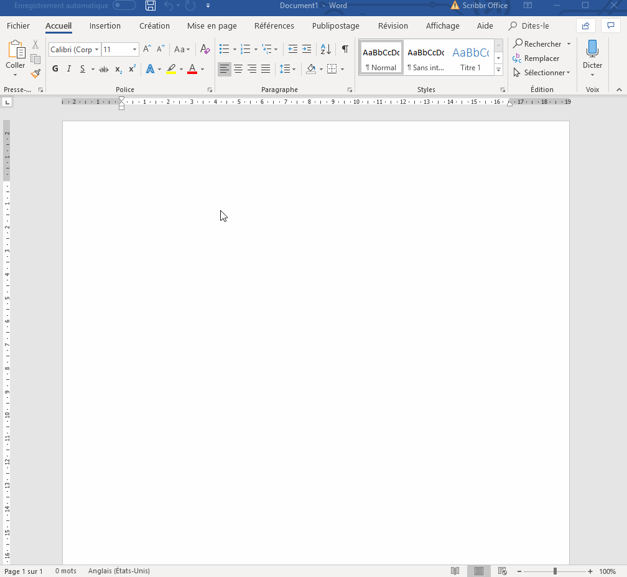Viewport: 627px width, 577px height.
Task: Apply the Titre 1 style
Action: (471, 58)
